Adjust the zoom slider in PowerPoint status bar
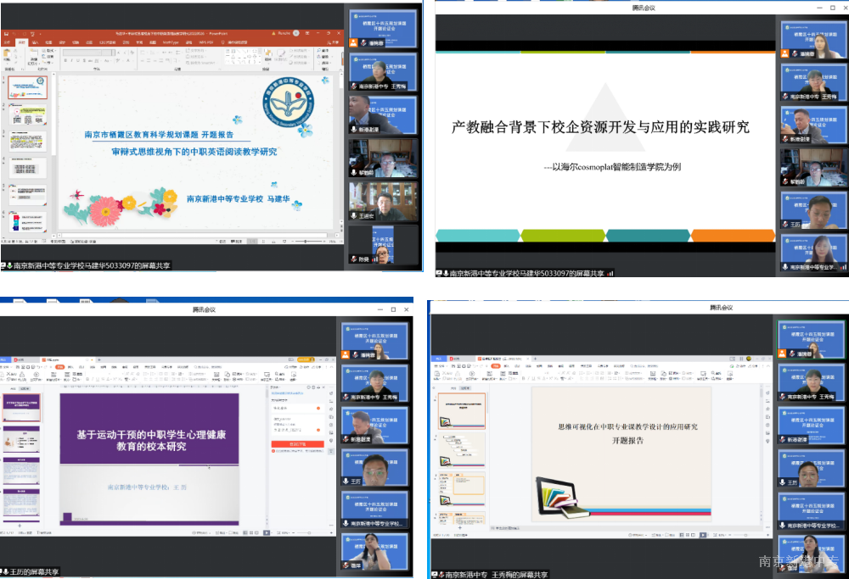Viewport: 849px width, 579px height. pos(305,241)
